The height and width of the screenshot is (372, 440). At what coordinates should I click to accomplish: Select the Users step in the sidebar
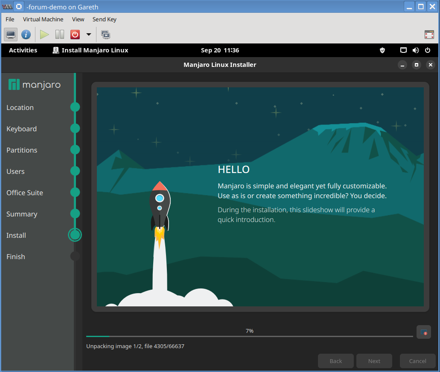pos(15,171)
